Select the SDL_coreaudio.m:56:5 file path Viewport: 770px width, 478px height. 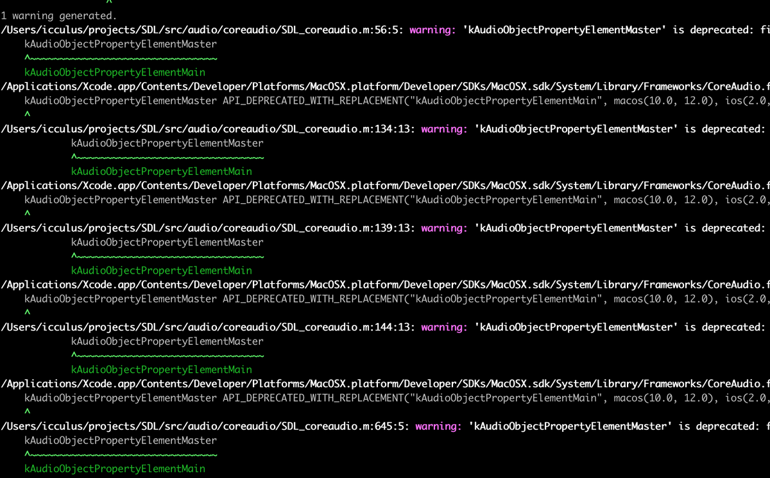203,30
